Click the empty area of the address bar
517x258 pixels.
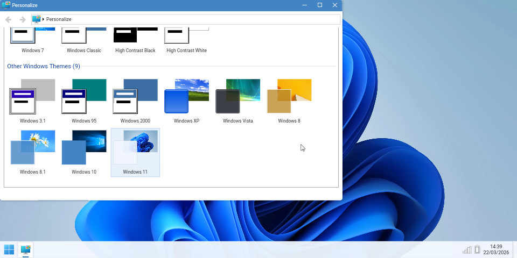pos(206,19)
